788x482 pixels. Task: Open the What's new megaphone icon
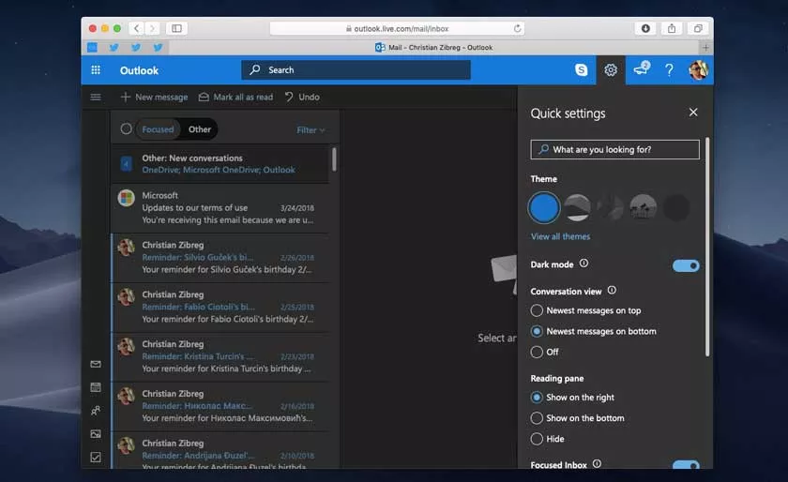click(x=642, y=68)
